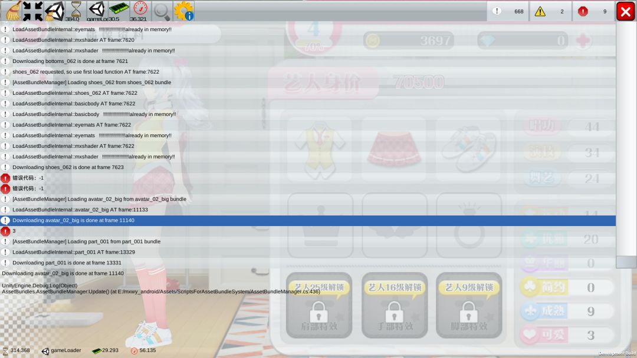The image size is (637, 358).
Task: Click the gold coin balance 3697
Action: click(409, 41)
